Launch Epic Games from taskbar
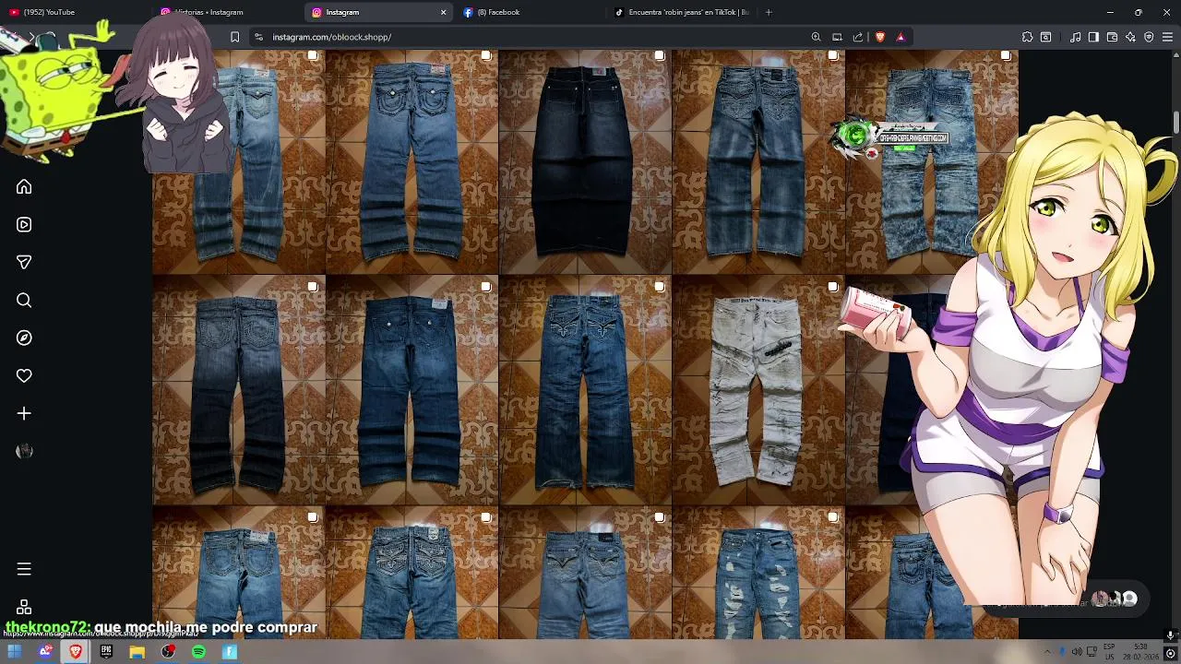The image size is (1181, 664). point(106,652)
